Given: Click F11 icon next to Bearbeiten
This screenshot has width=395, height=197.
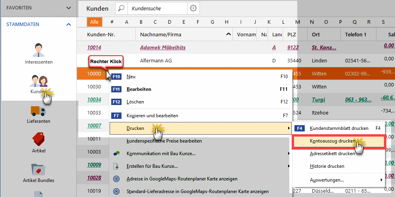Looking at the screenshot, I should tap(116, 89).
